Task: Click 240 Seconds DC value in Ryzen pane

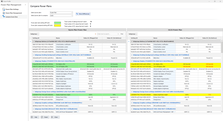Action: click(114, 67)
